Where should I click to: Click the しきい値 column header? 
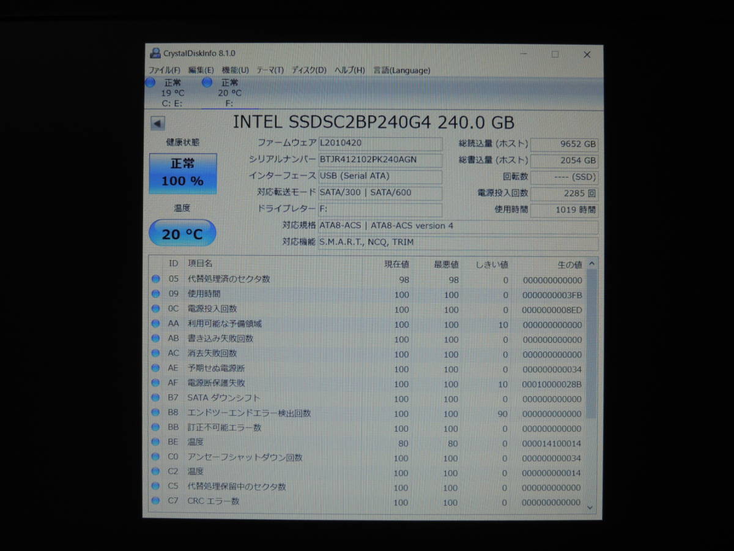(492, 264)
